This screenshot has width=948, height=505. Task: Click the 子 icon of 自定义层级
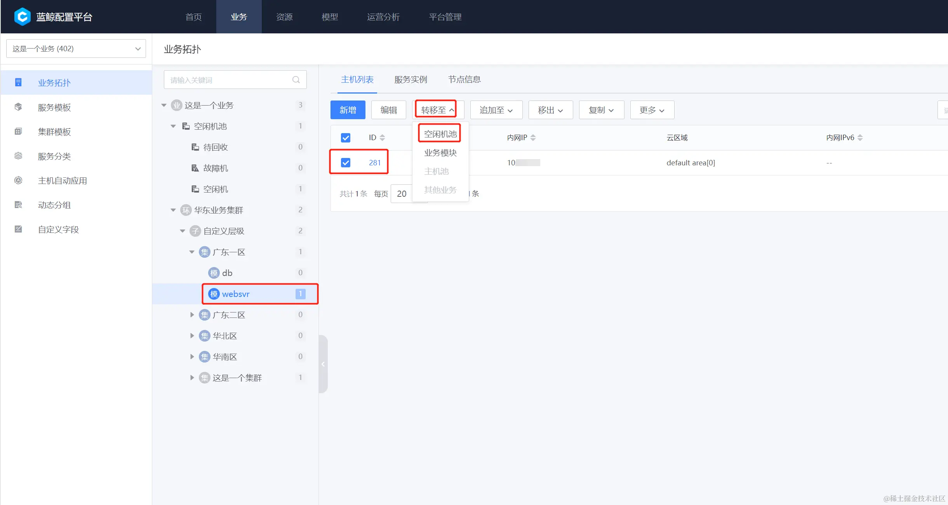coord(195,231)
